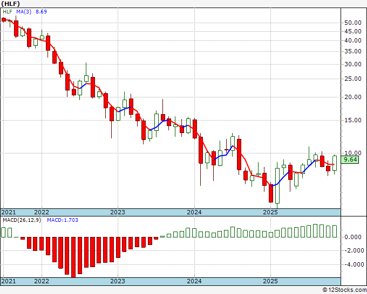The image size is (367, 294).
Task: Click 2022 on the price chart timeline
Action: [42, 212]
